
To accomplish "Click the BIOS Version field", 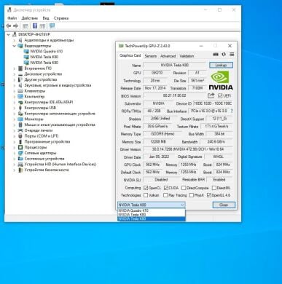I will (174, 95).
